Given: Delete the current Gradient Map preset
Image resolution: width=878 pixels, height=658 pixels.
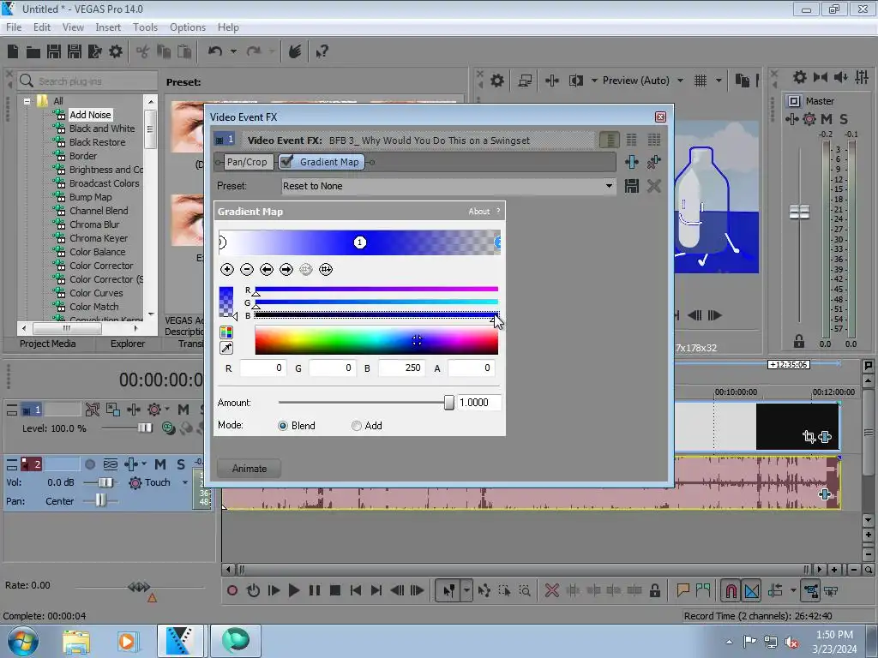Looking at the screenshot, I should [653, 186].
